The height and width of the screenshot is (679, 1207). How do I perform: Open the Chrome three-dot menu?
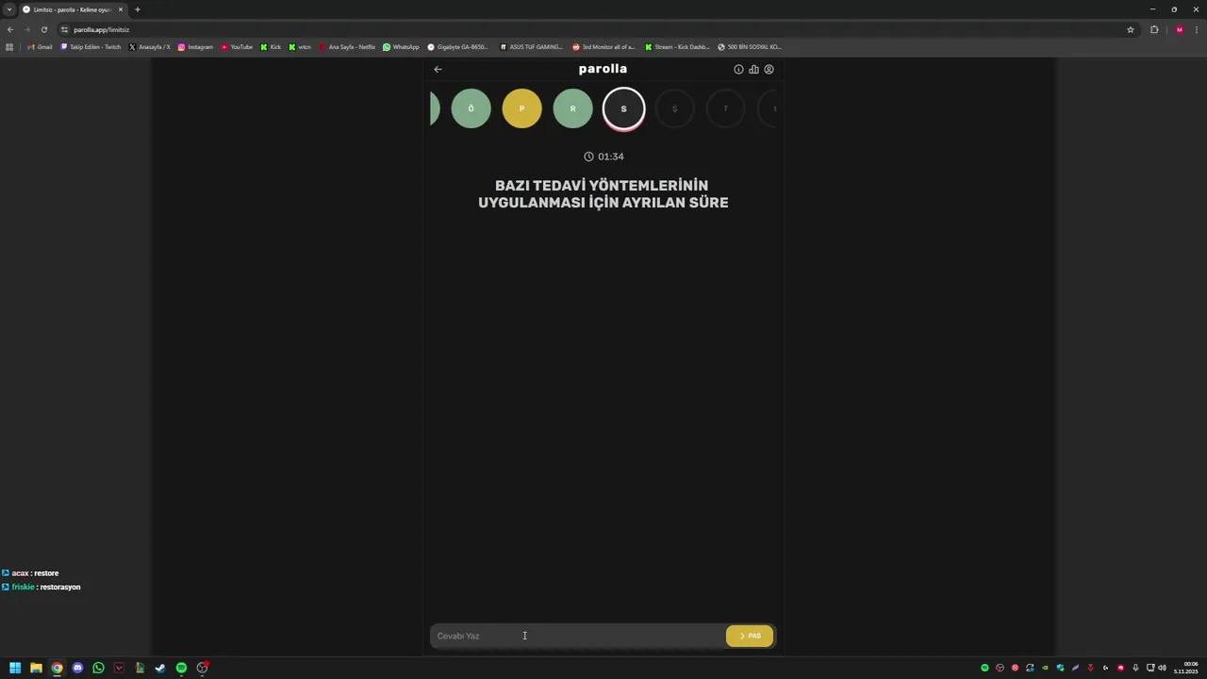point(1197,29)
